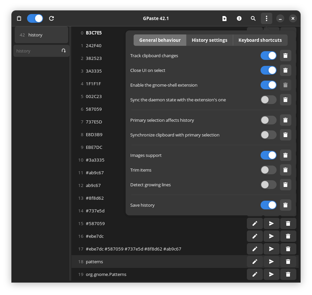Edit the patterns history item
This screenshot has width=312, height=295.
tap(255, 262)
